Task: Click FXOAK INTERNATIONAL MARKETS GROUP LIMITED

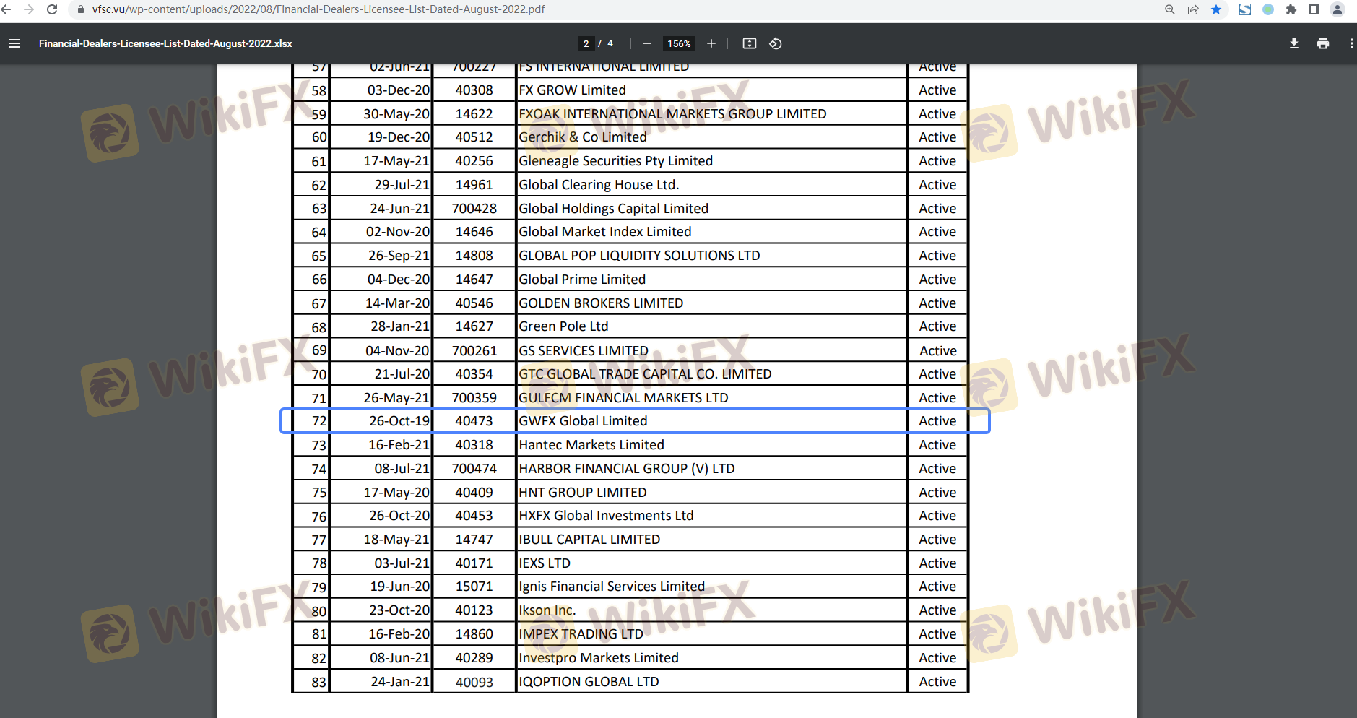Action: click(672, 114)
